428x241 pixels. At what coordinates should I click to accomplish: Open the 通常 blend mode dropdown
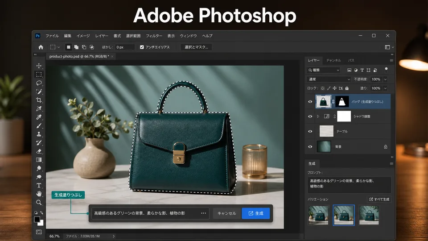pyautogui.click(x=329, y=79)
